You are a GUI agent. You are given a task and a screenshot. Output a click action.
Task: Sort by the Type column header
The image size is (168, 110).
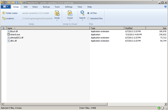coord(107,28)
